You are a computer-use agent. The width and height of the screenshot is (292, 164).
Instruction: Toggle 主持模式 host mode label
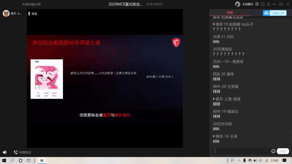[247, 4]
